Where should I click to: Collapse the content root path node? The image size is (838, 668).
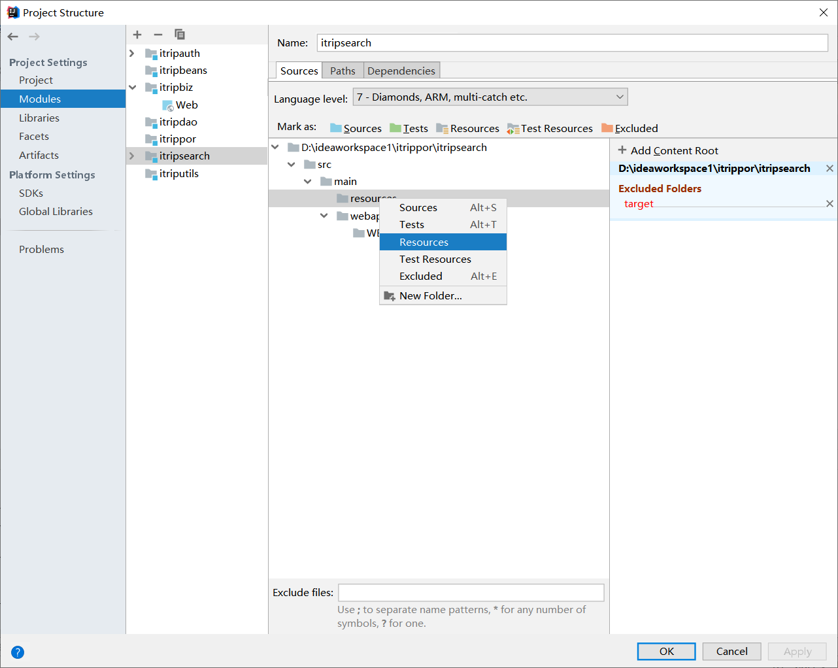pyautogui.click(x=275, y=147)
